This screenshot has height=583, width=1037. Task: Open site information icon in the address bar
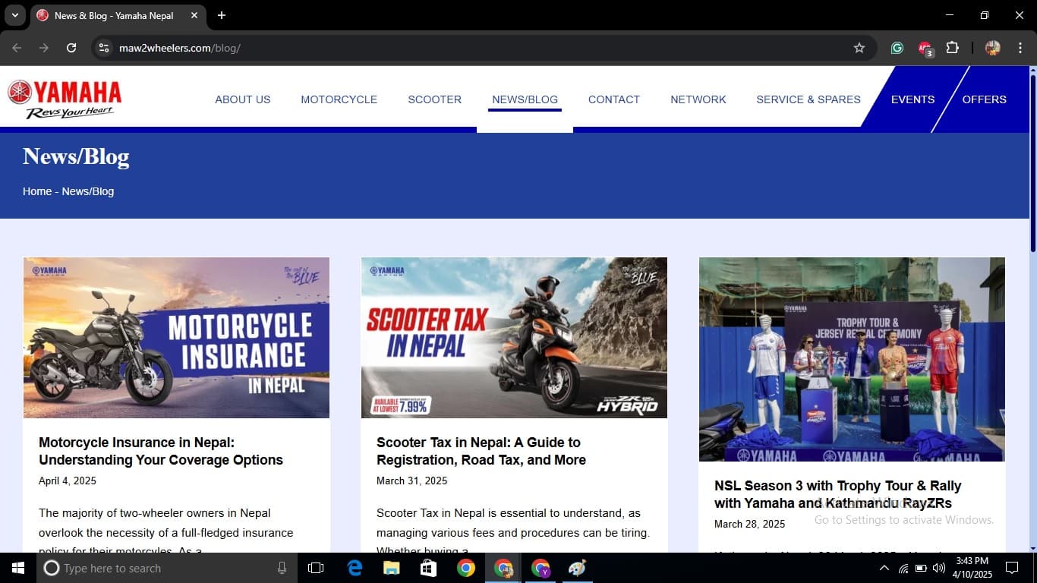[104, 48]
